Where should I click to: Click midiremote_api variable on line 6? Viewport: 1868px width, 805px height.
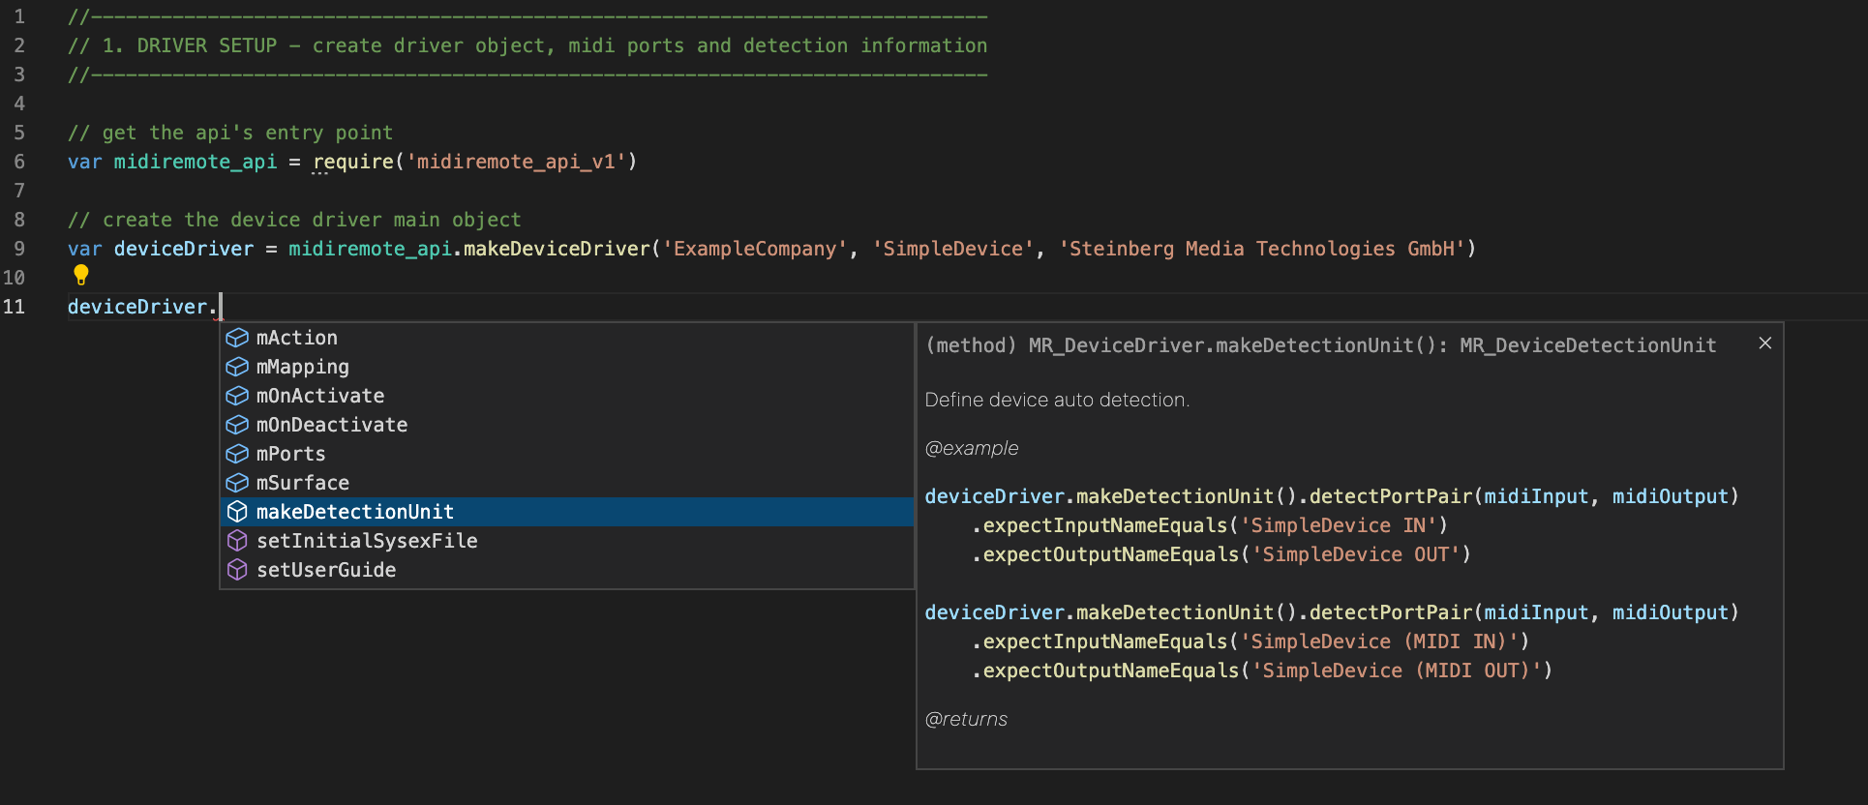click(x=196, y=162)
